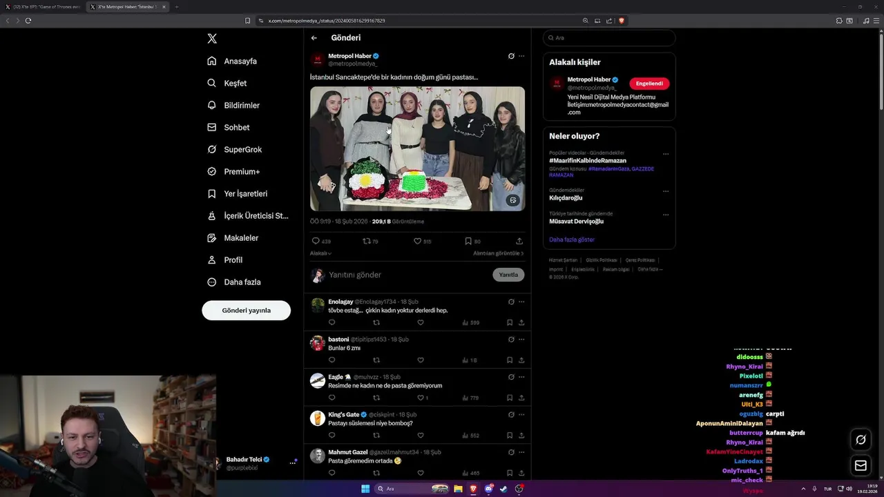884x497 pixels.
Task: Open Windows Start menu
Action: tap(365, 489)
